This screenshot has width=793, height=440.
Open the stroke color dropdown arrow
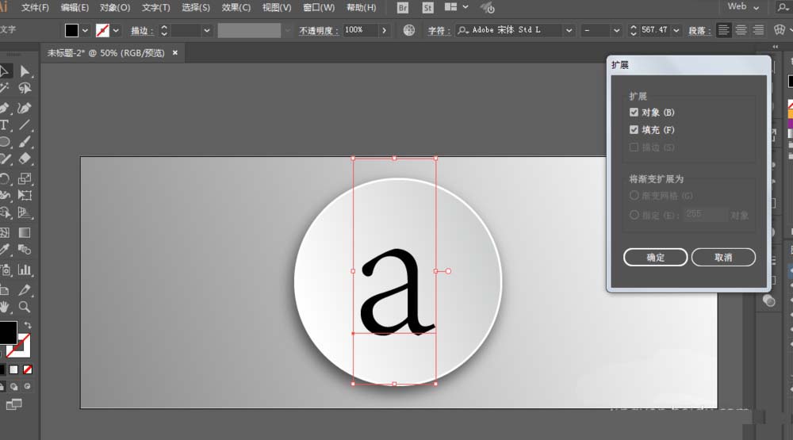click(116, 30)
